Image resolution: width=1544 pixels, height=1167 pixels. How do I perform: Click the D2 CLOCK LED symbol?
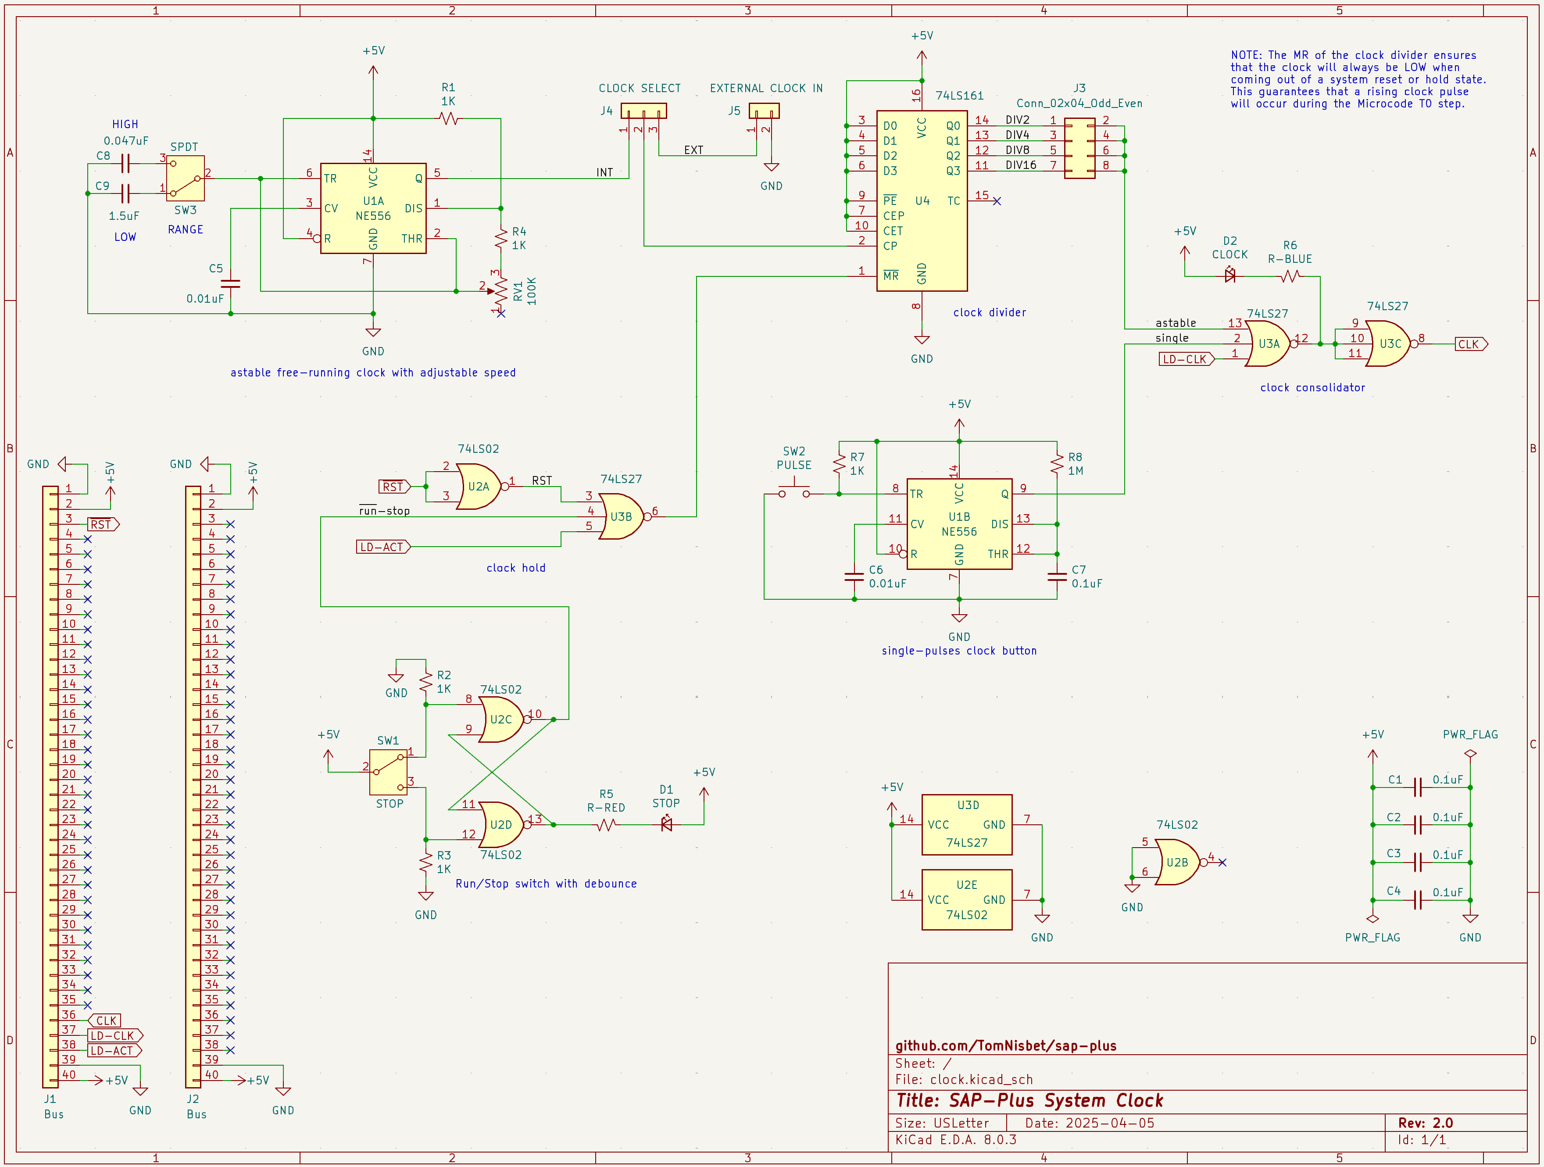click(1230, 276)
